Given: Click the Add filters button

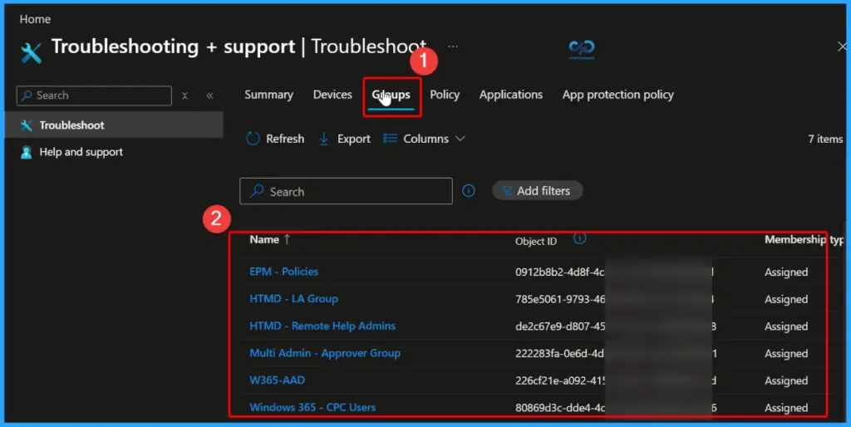Looking at the screenshot, I should 537,191.
